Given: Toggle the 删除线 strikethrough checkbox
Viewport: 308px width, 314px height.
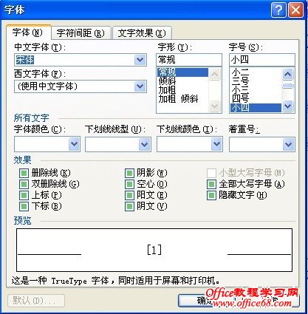Looking at the screenshot, I should (x=24, y=173).
